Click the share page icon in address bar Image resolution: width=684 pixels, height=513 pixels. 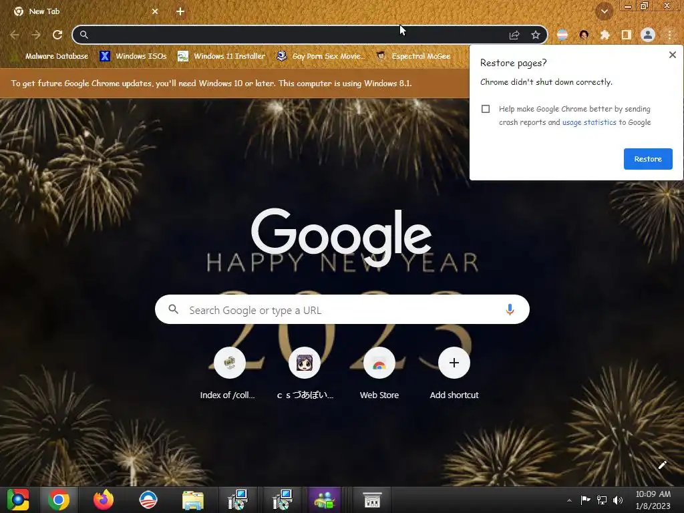(x=514, y=35)
